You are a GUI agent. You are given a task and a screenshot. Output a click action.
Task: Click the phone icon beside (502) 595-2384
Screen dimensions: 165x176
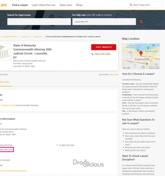(x=60, y=145)
